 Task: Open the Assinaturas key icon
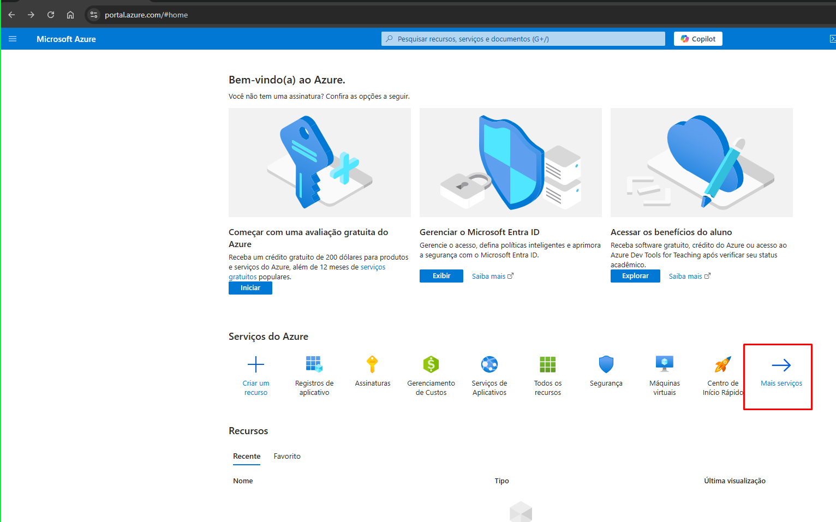373,364
